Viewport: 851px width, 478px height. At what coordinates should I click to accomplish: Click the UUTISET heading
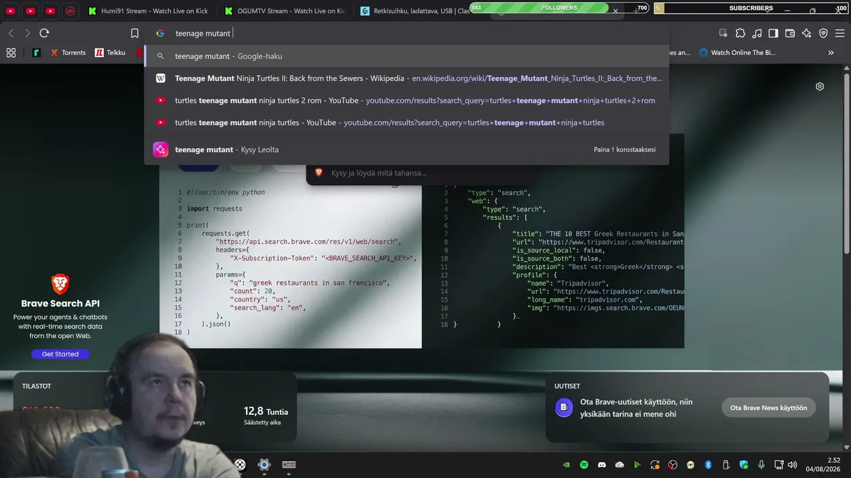tap(567, 386)
